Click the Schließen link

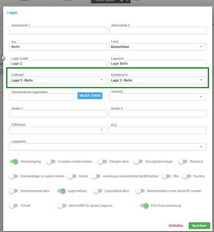tap(176, 226)
